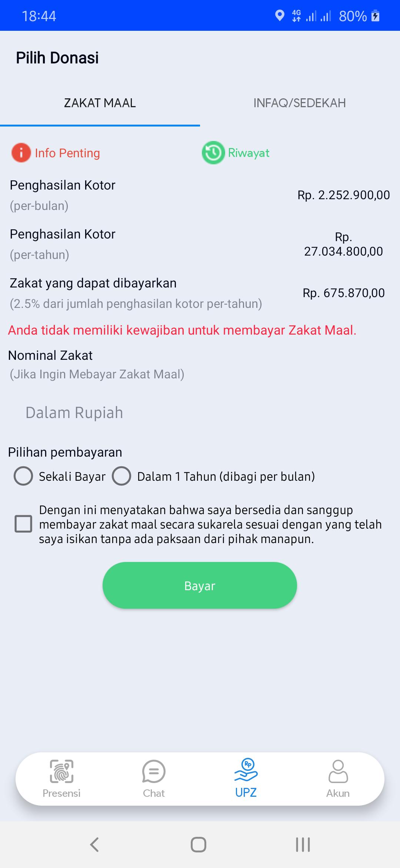Switch to the ZAKAT MAAL tab
This screenshot has height=868, width=400.
click(x=100, y=103)
